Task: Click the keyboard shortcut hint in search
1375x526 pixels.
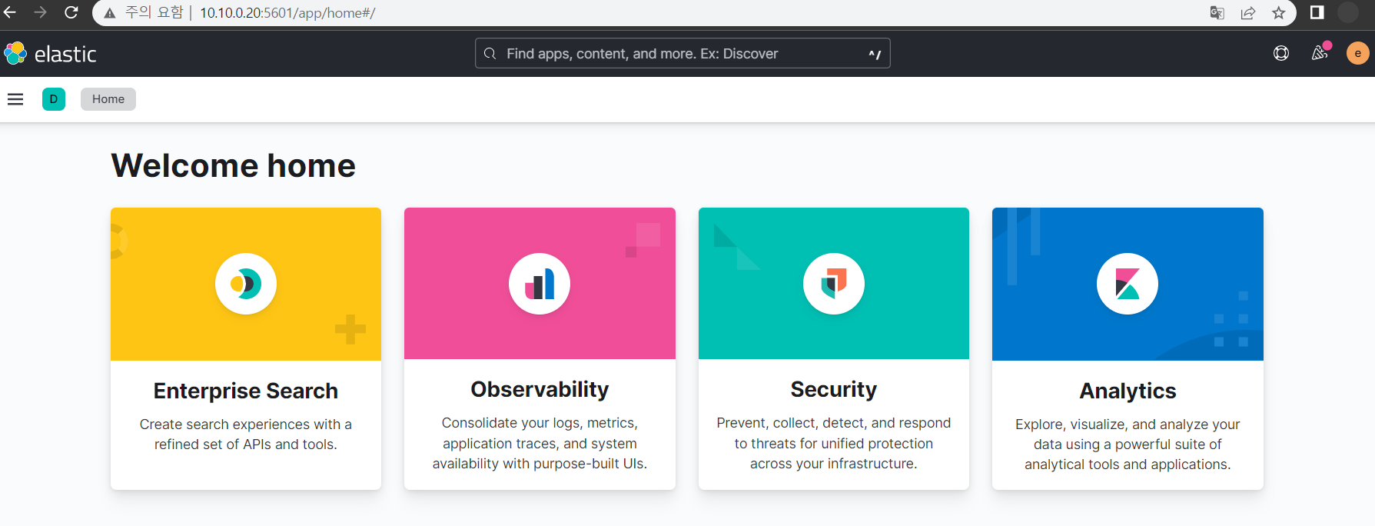Action: 875,54
